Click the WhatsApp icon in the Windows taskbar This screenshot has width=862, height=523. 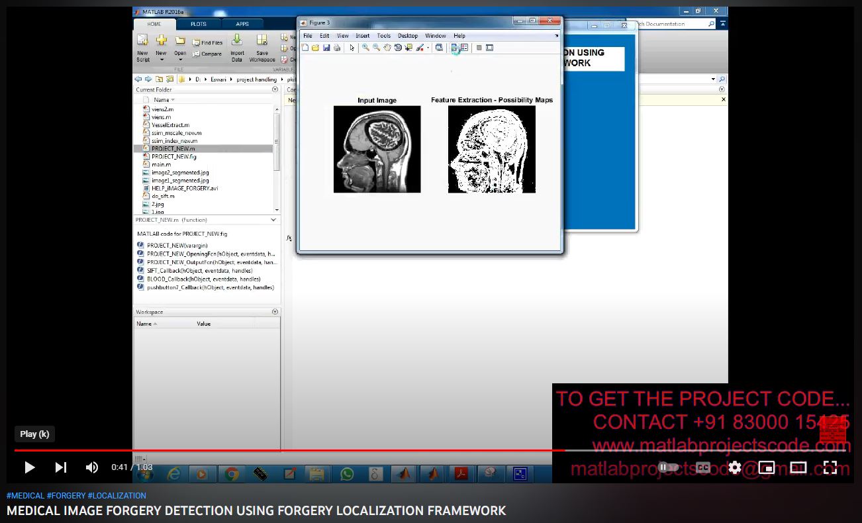click(x=347, y=474)
